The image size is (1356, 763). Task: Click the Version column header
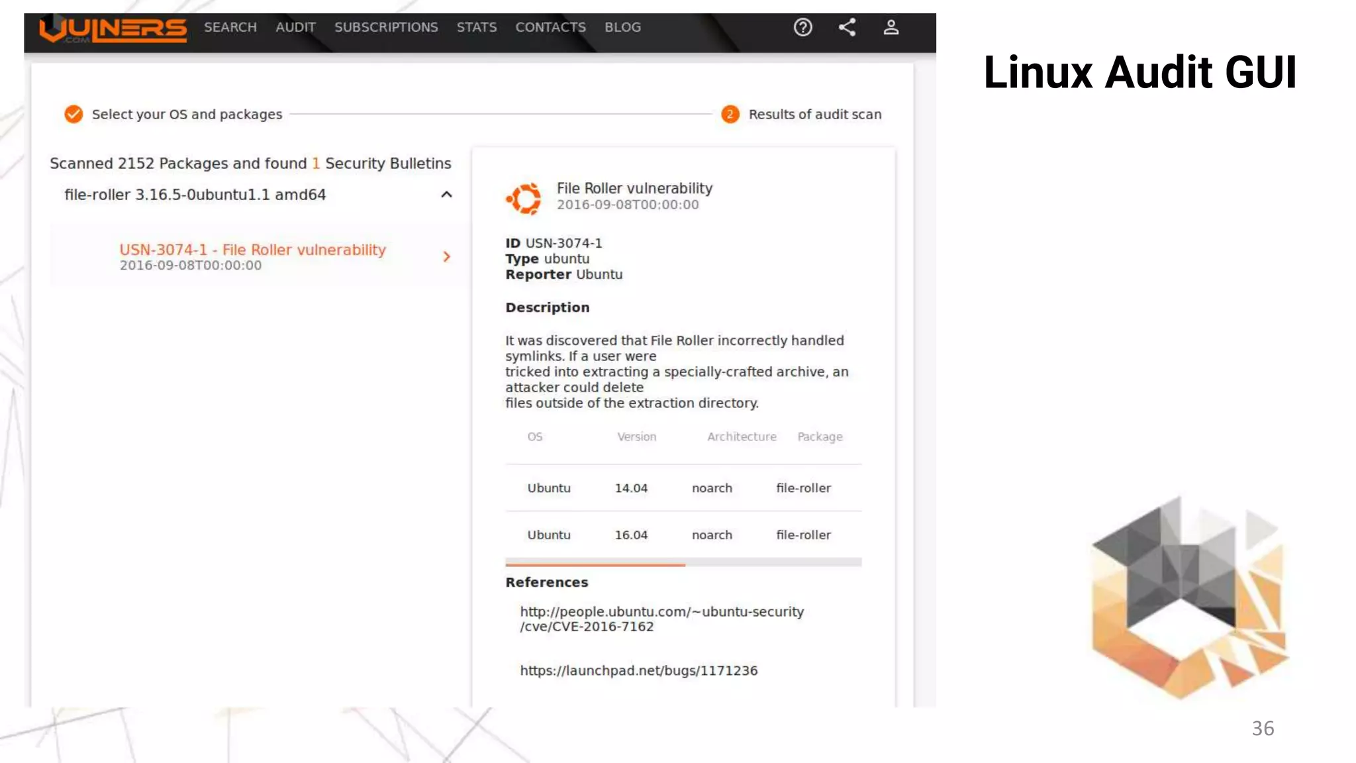(x=637, y=437)
